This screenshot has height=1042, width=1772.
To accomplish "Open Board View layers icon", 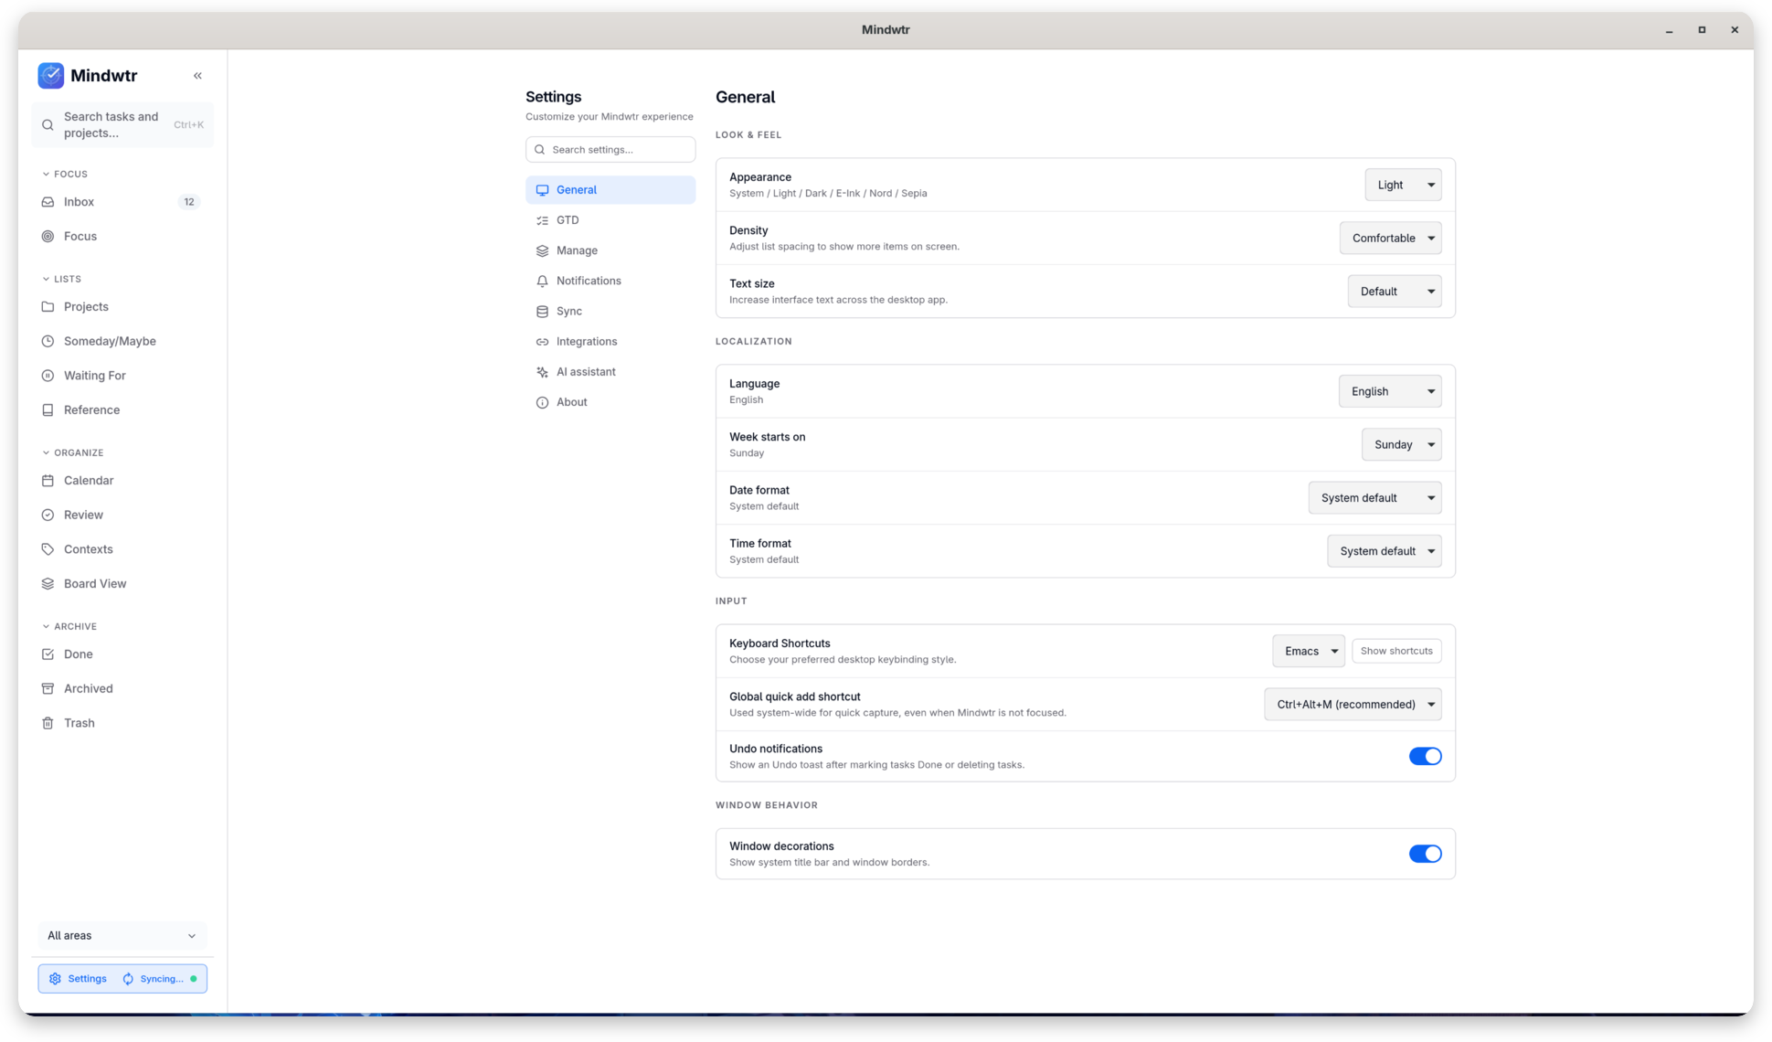I will [x=48, y=584].
